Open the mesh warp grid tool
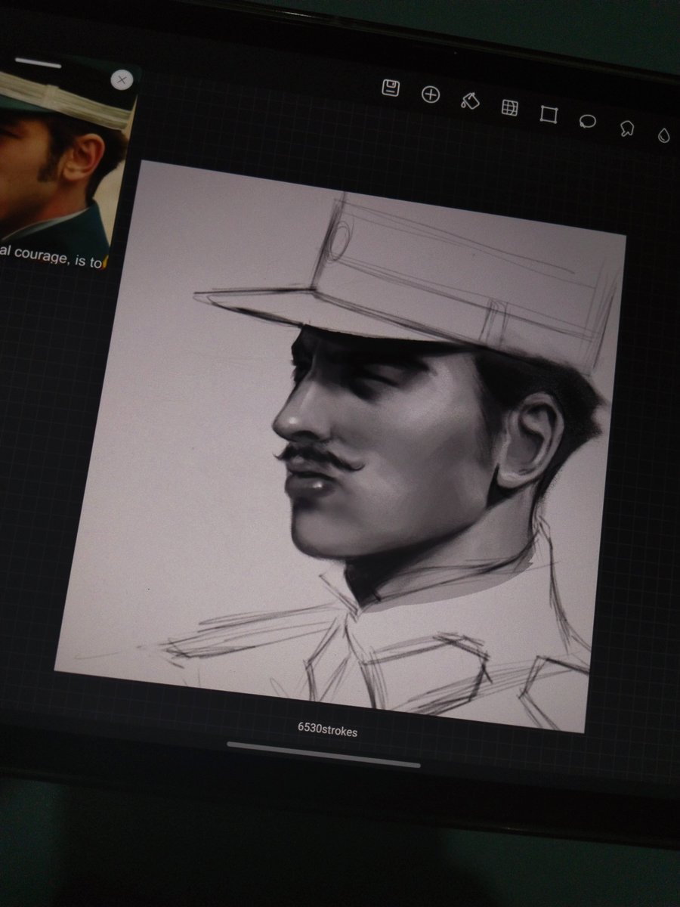 tap(510, 107)
